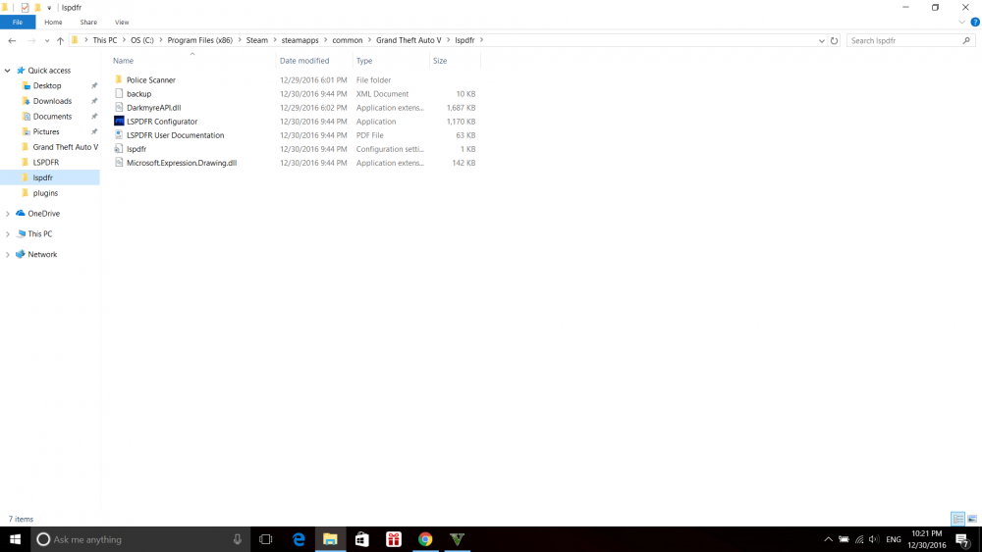Open recent locations dropdown arrow
This screenshot has height=552, width=982.
tap(47, 40)
